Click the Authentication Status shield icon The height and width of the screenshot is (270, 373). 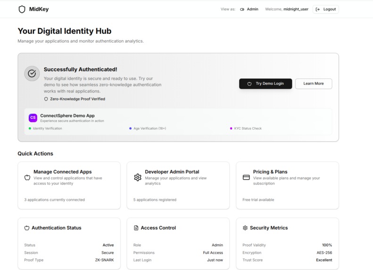point(26,228)
